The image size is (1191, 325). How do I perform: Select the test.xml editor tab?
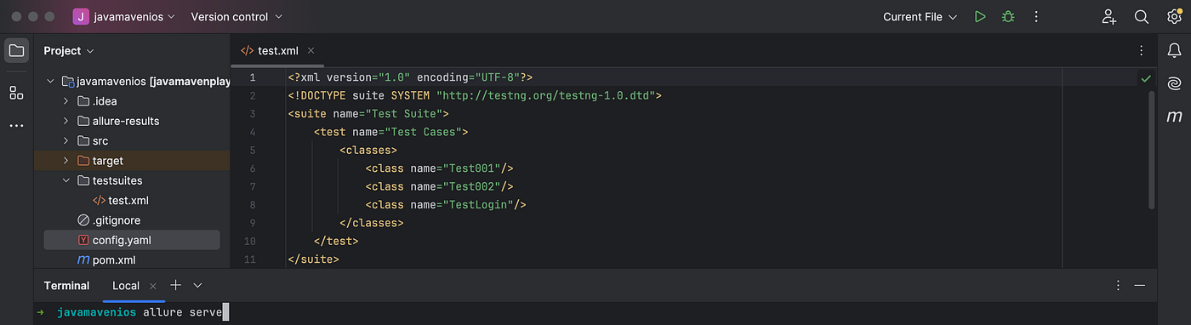click(x=277, y=51)
